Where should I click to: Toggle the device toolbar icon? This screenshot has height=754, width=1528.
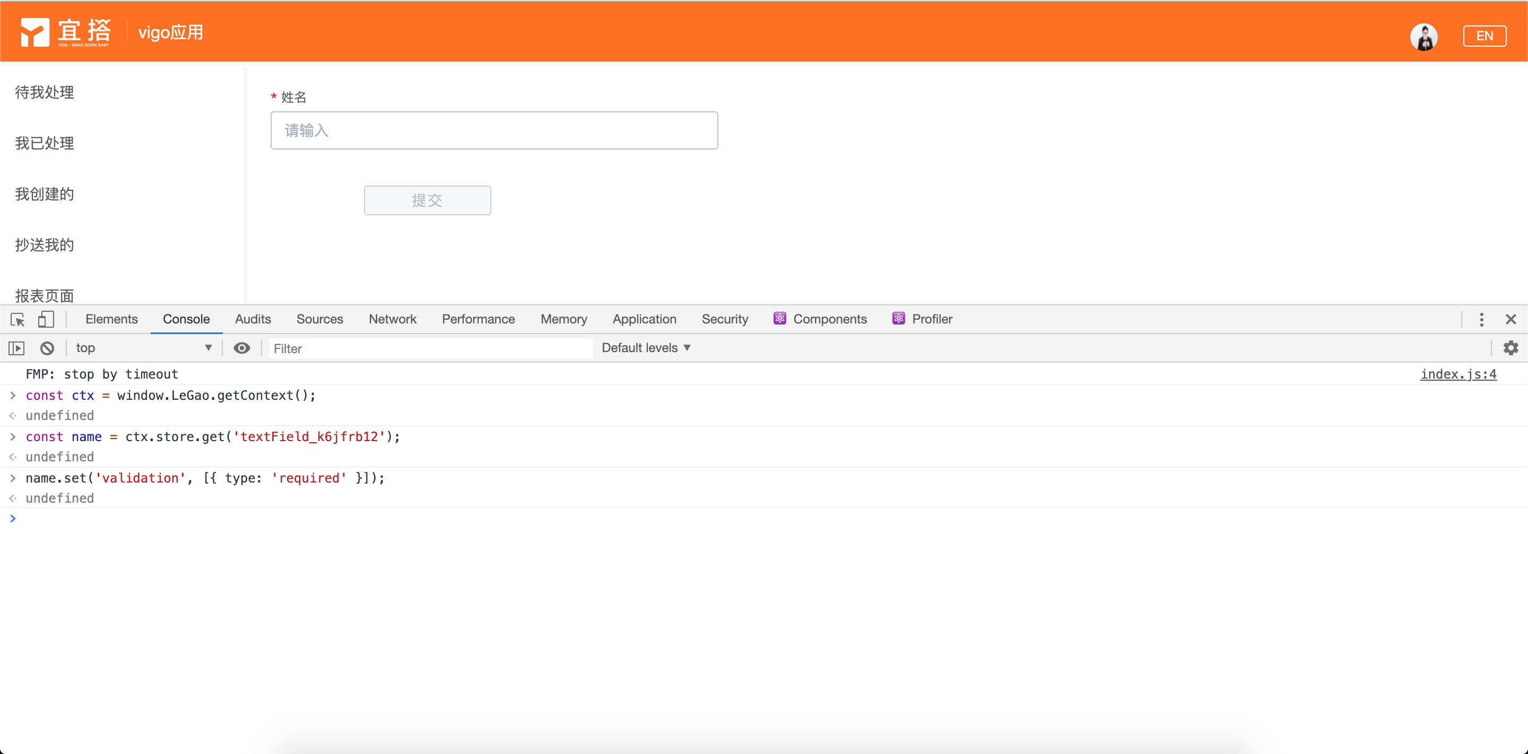[x=46, y=320]
